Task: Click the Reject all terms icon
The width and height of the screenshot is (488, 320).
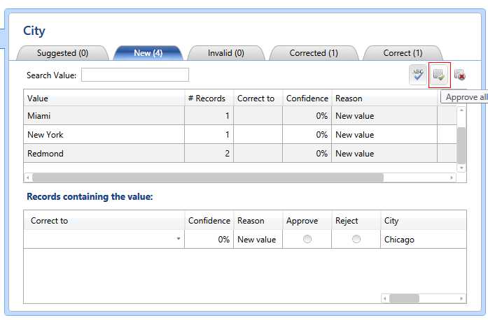Action: (x=460, y=75)
